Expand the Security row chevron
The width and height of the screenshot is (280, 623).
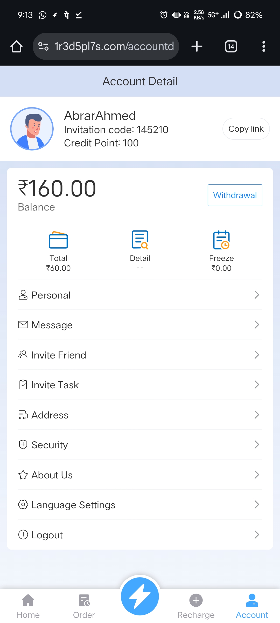pos(257,445)
